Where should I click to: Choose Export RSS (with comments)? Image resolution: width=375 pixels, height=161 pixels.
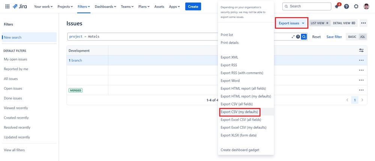[x=245, y=73]
